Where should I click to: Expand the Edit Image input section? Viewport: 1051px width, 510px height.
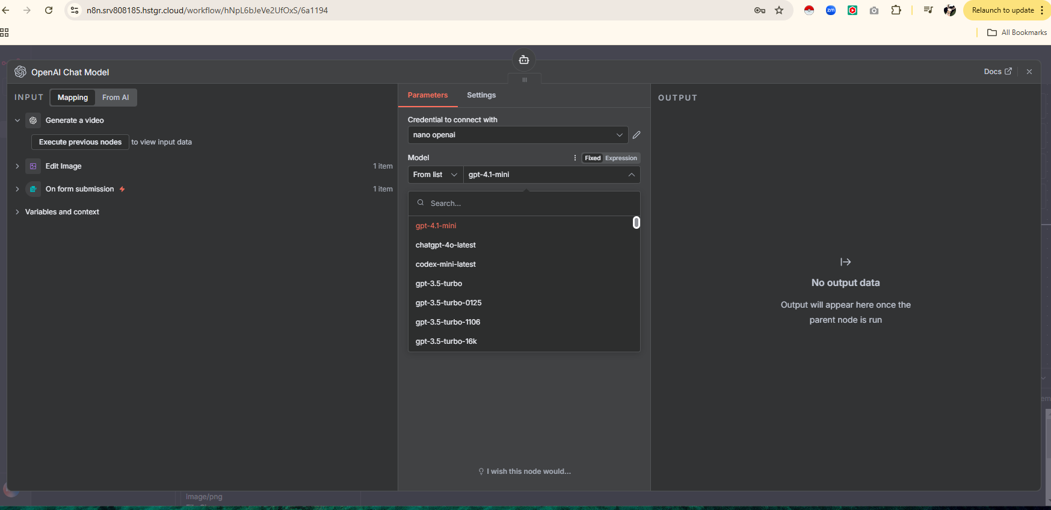(17, 166)
